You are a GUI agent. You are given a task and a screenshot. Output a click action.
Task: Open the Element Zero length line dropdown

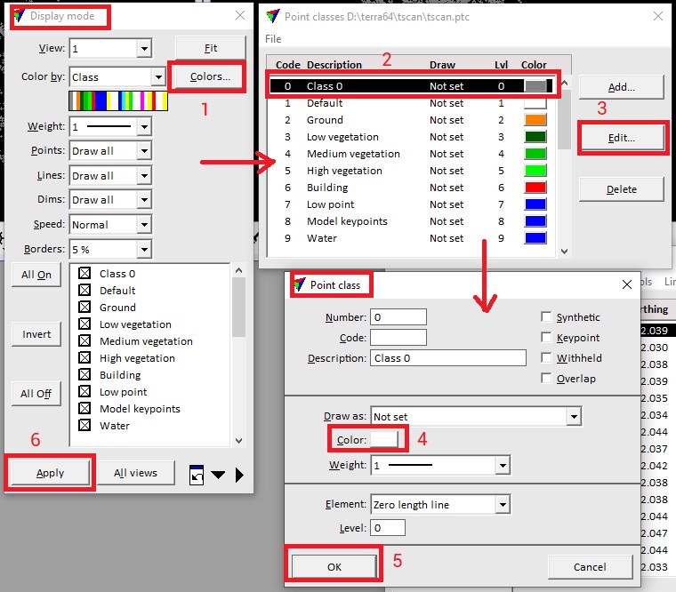pos(503,505)
